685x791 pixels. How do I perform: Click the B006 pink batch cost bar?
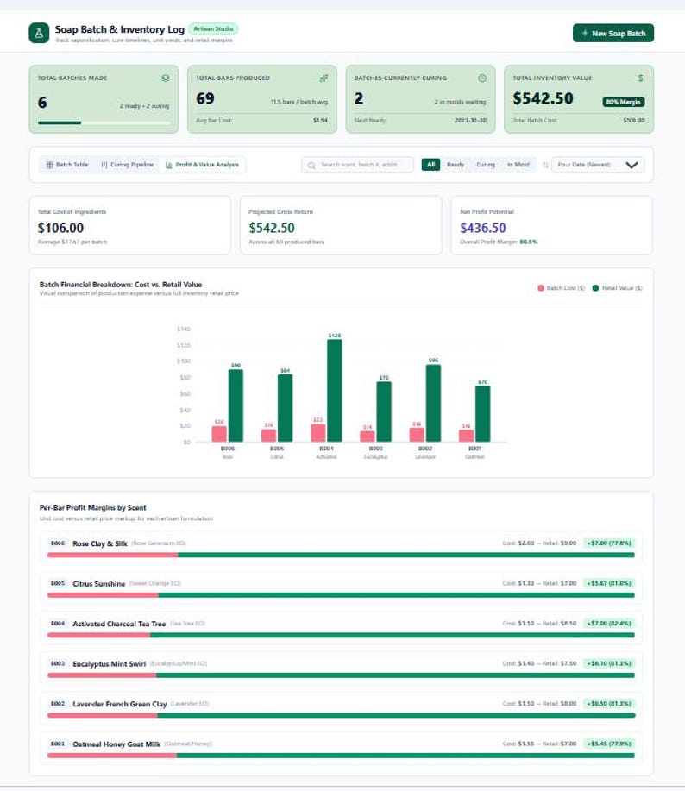coord(219,434)
